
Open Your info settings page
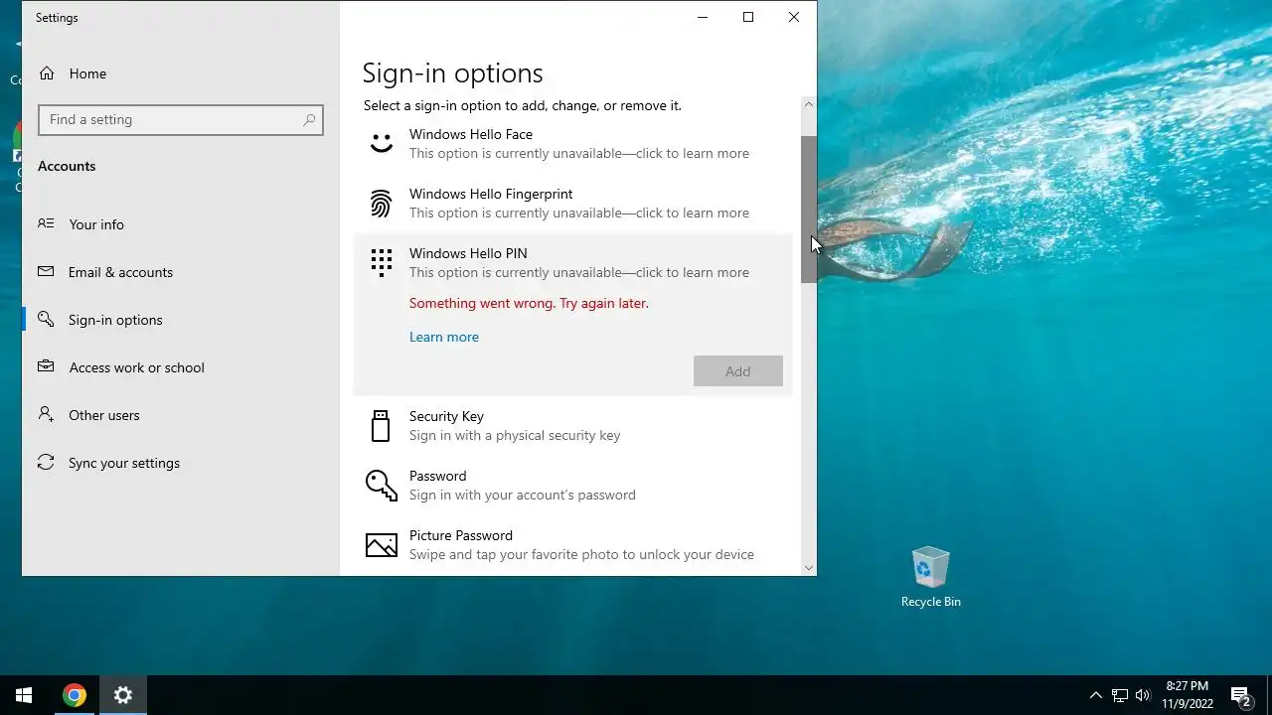181,224
